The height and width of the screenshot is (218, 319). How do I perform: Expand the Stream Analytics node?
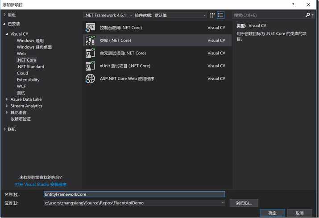[x=7, y=106]
